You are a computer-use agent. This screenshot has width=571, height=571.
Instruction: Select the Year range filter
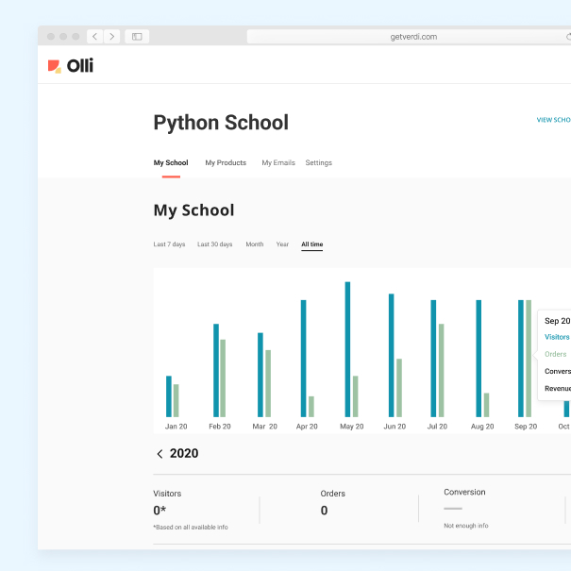click(x=282, y=244)
